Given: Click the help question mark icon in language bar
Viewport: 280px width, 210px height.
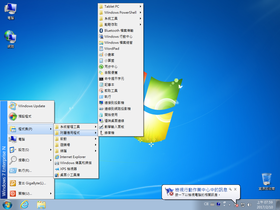Looking at the screenshot, I should (218, 204).
